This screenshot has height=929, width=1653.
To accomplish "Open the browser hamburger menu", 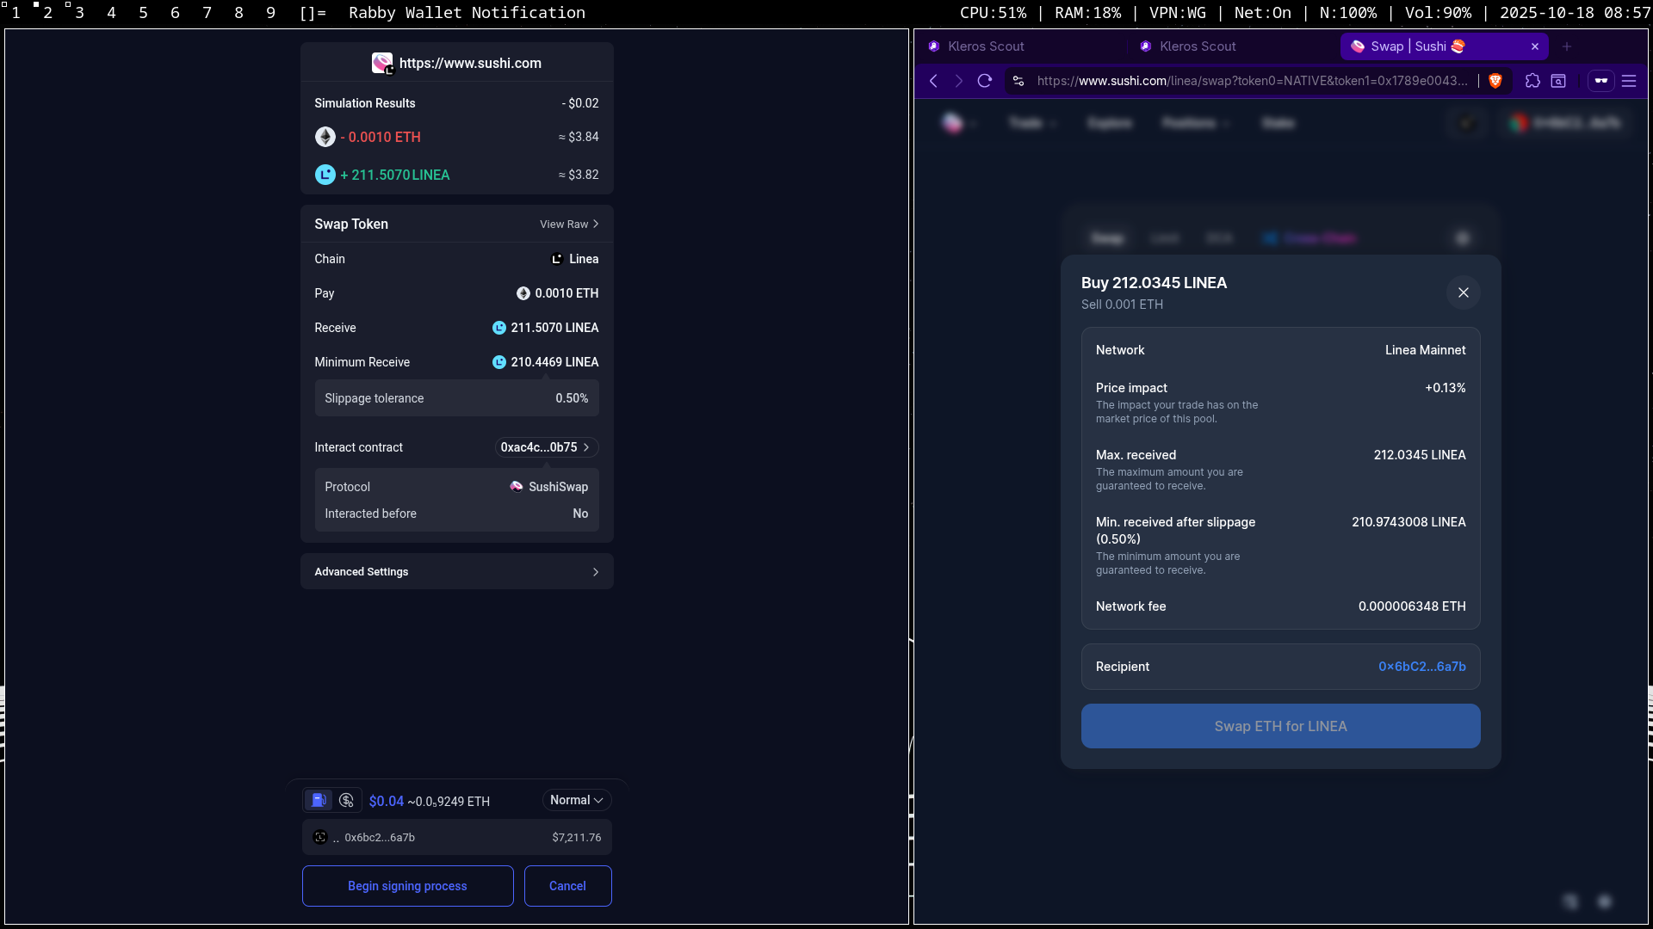I will coord(1629,81).
